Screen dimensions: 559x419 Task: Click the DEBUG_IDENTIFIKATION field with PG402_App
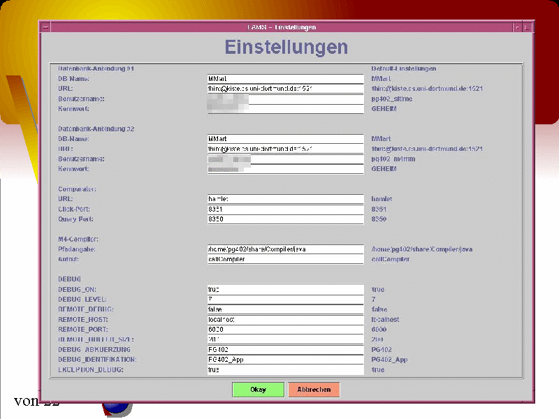coord(285,360)
